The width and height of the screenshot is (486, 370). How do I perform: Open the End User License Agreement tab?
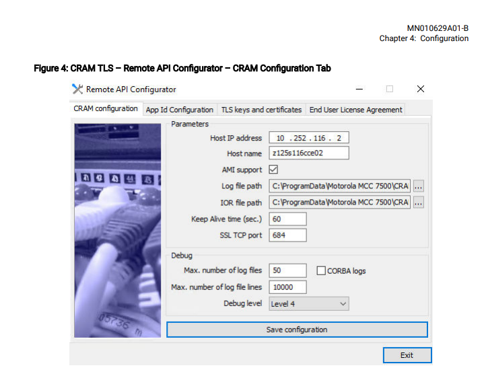pyautogui.click(x=355, y=110)
